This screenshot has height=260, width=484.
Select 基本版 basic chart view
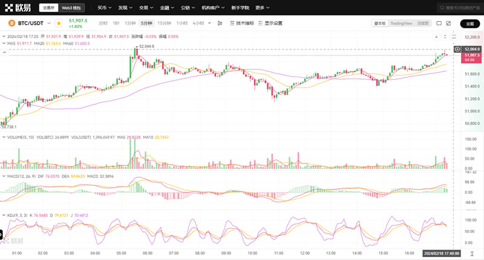(x=380, y=24)
